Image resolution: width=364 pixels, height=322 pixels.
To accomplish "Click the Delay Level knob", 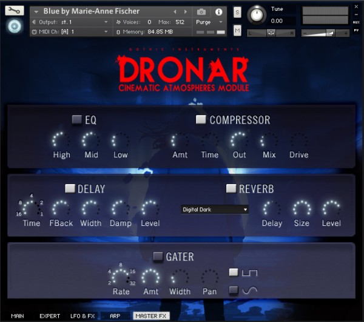I will pyautogui.click(x=150, y=209).
